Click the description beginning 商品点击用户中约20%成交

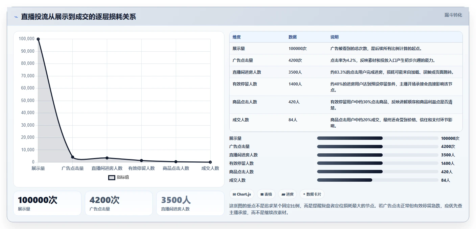(391, 123)
